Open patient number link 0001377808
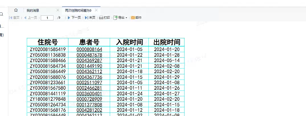Viewport: 306px width, 116px height. click(x=90, y=105)
